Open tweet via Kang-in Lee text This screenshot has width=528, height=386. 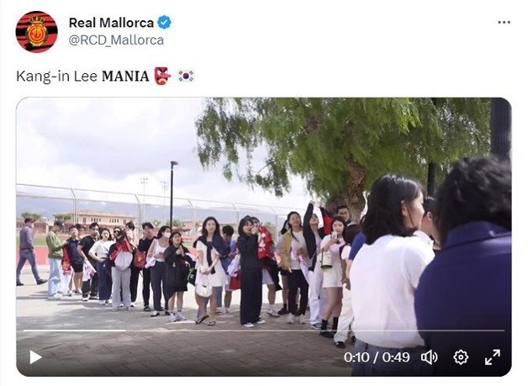coord(57,77)
